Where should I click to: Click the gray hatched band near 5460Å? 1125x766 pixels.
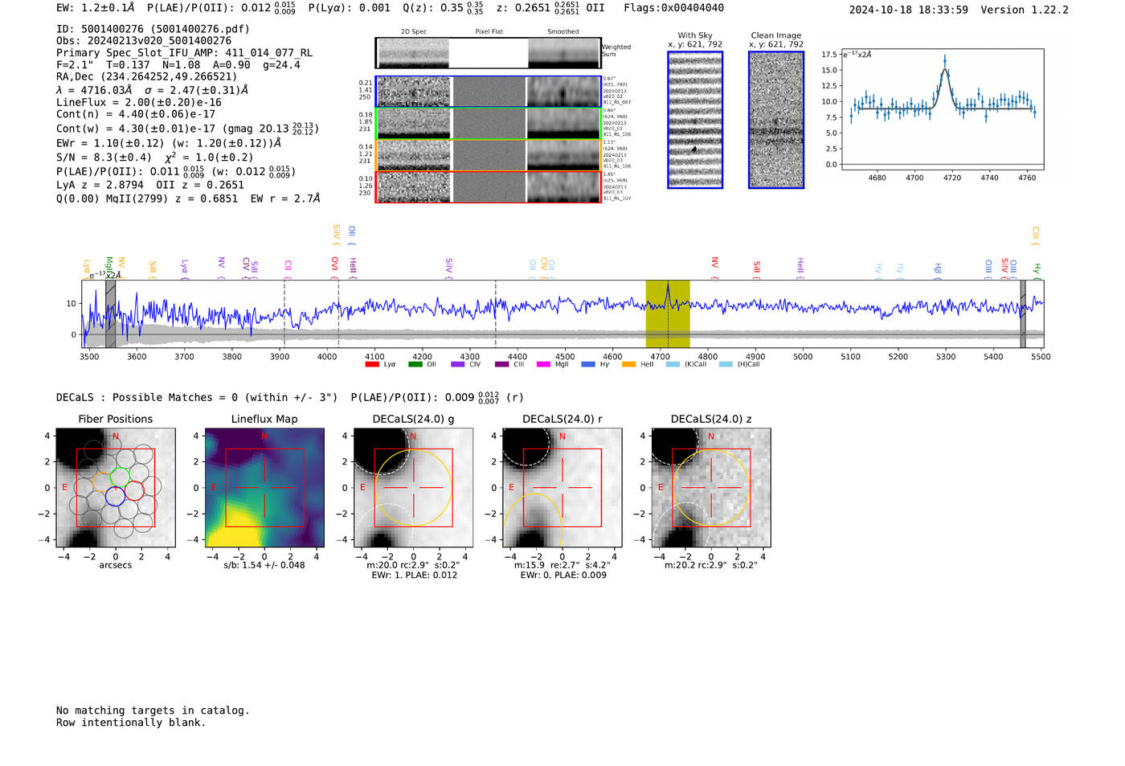[1023, 314]
